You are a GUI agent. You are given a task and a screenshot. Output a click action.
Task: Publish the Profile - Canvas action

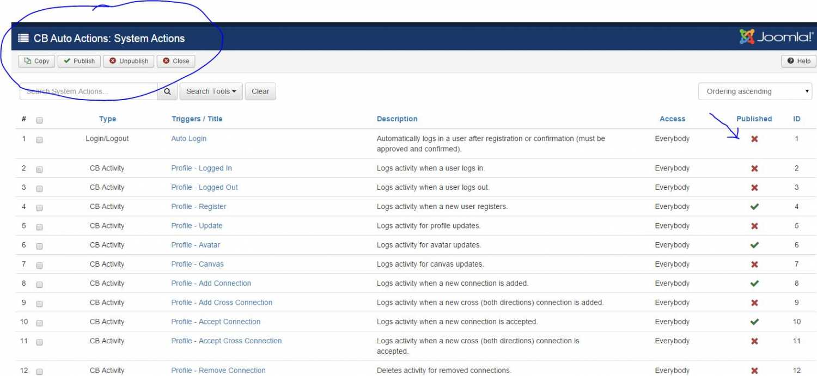[x=754, y=264]
